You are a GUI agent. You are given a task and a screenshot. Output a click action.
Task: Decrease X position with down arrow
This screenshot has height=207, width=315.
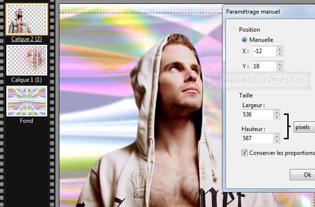click(x=279, y=54)
